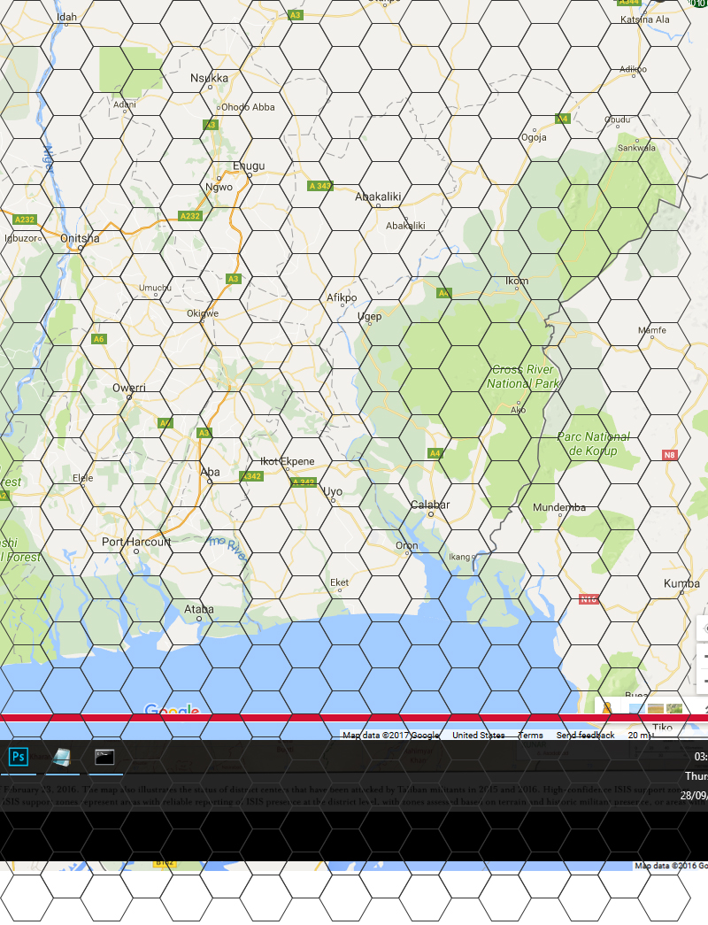The height and width of the screenshot is (925, 708).
Task: Click the Port Harcourt city label
Action: [136, 542]
